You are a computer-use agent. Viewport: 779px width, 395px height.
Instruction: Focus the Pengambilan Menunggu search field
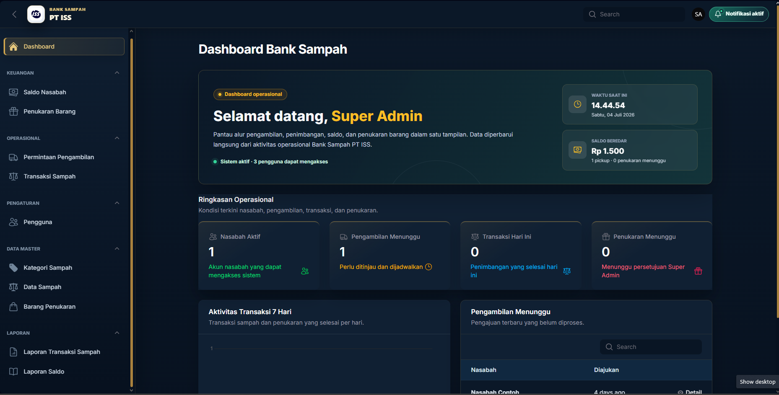coord(651,347)
